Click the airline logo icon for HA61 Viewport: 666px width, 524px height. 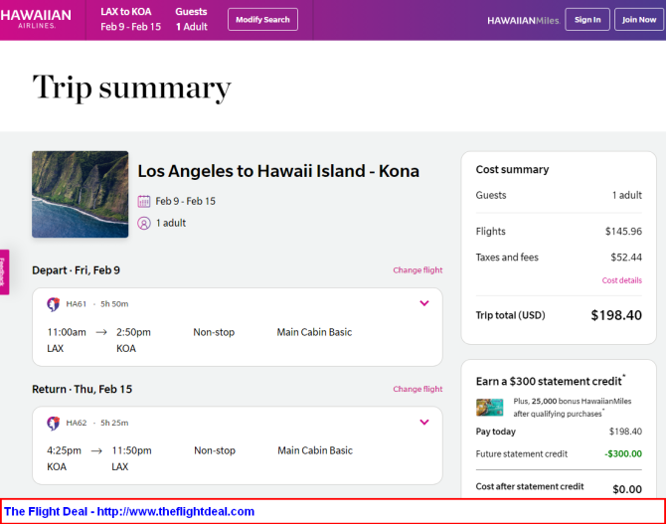(53, 304)
